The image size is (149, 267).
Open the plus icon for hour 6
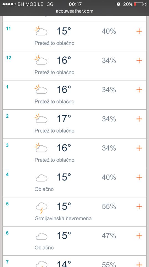(x=139, y=236)
